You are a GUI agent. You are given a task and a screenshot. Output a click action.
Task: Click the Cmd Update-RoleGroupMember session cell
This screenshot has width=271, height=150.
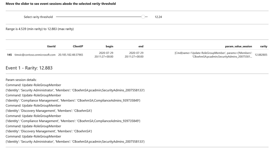[213, 55]
